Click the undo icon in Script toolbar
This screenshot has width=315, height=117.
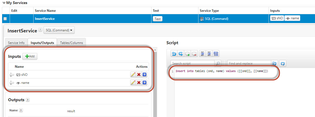174,54
